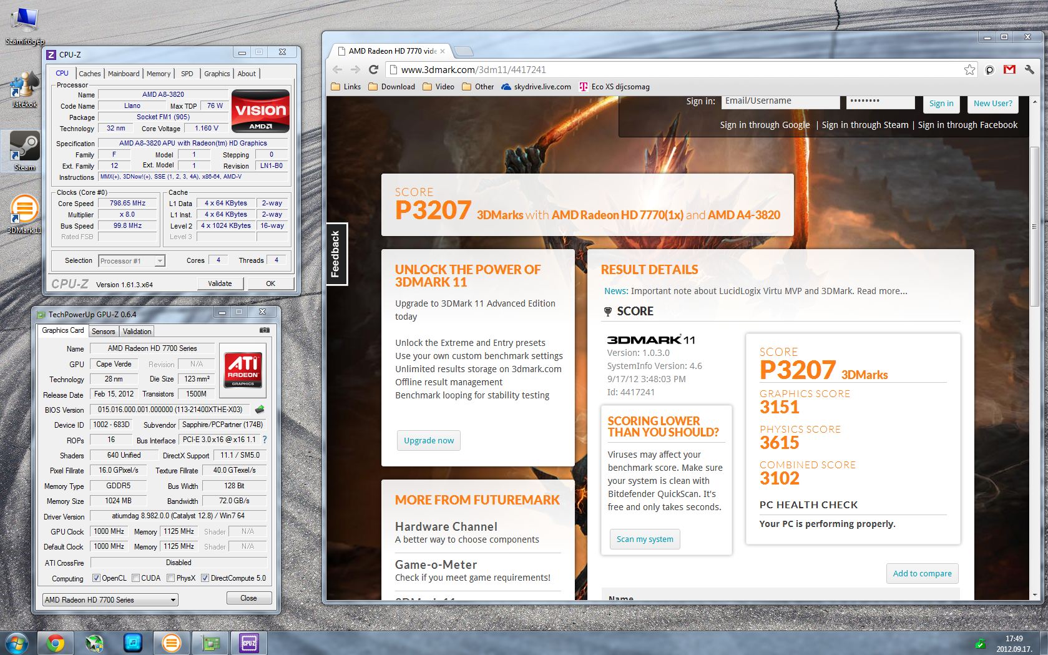Click the extension icon left of Gmail
Image resolution: width=1048 pixels, height=655 pixels.
989,69
